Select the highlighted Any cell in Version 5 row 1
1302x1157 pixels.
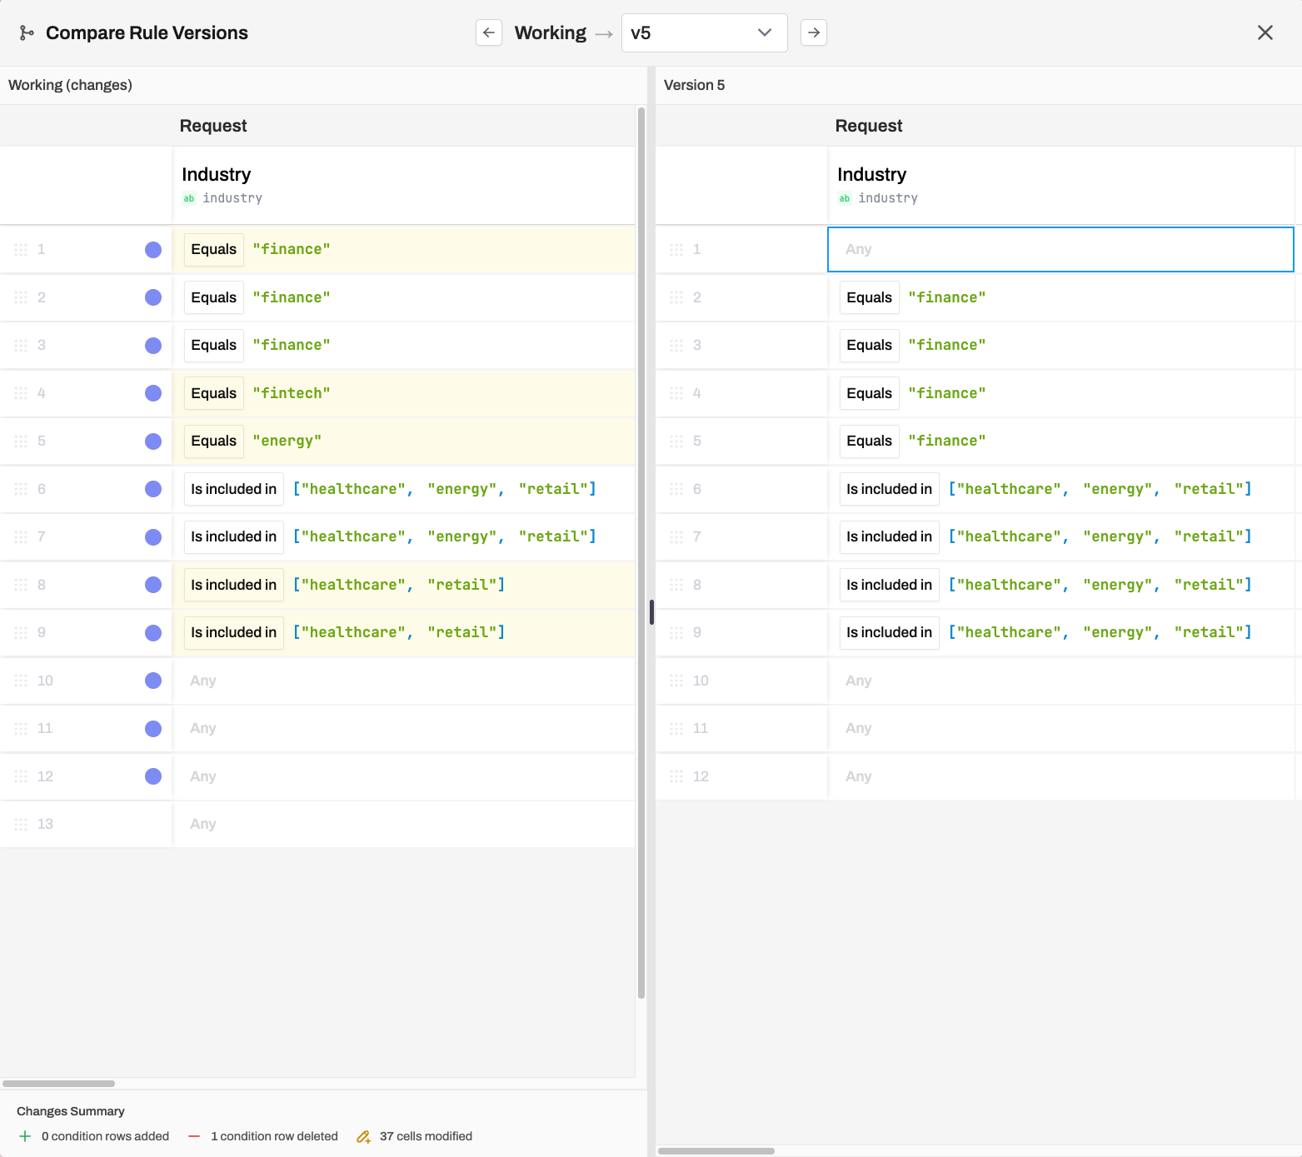(x=1060, y=249)
